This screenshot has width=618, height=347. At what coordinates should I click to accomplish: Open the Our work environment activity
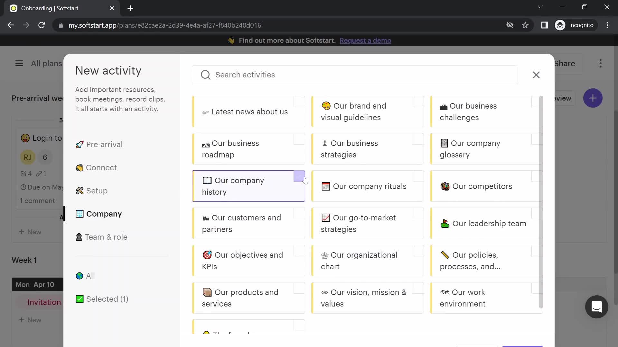(486, 298)
